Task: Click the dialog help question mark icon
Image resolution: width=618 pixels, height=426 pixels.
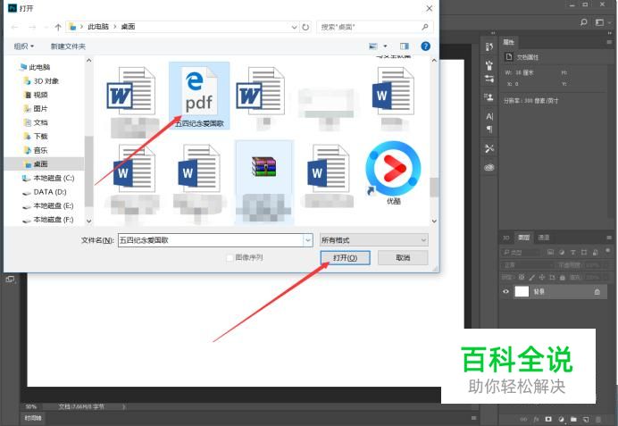Action: (x=425, y=46)
